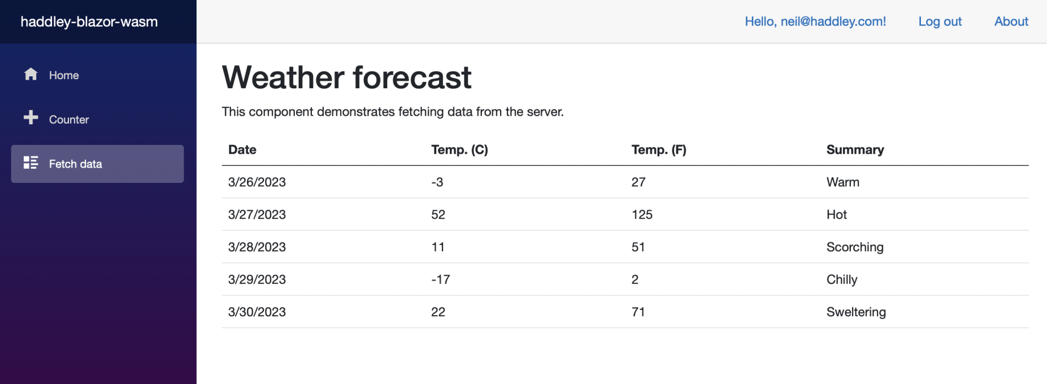The image size is (1047, 384).
Task: Click the Hello, neil@haddley.com! link
Action: click(815, 22)
